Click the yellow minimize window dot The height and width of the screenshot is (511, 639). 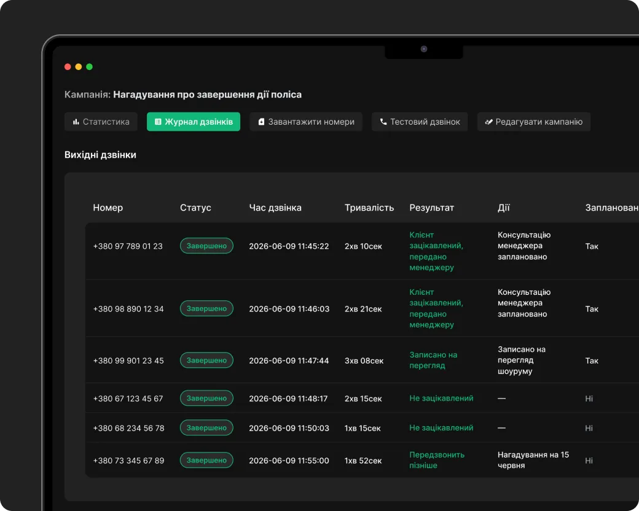click(79, 67)
